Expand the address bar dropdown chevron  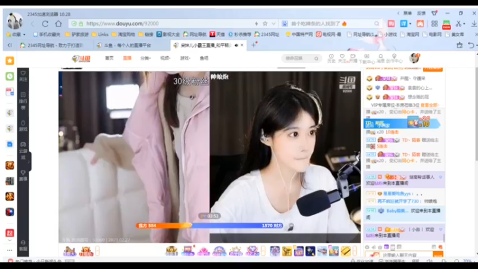pos(274,23)
